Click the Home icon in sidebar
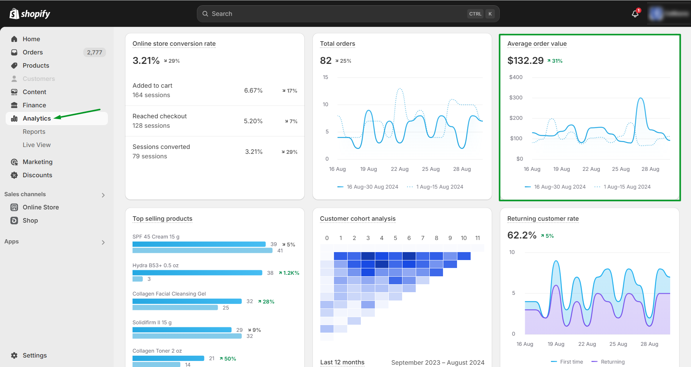Screen dimensions: 691x367 [x=14, y=39]
